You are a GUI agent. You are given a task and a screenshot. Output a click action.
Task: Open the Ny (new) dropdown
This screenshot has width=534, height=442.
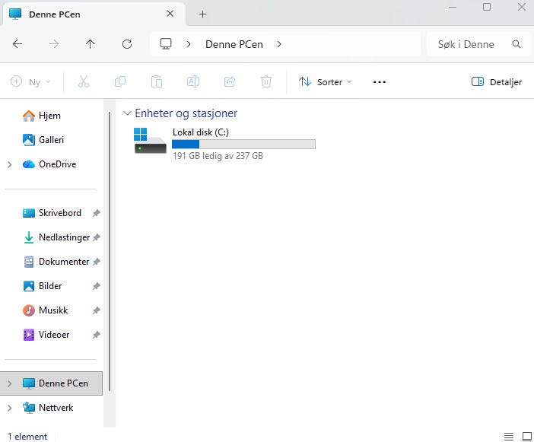click(x=30, y=81)
